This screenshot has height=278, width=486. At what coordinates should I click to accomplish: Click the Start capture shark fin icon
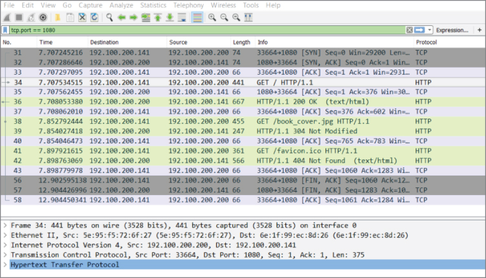7,17
